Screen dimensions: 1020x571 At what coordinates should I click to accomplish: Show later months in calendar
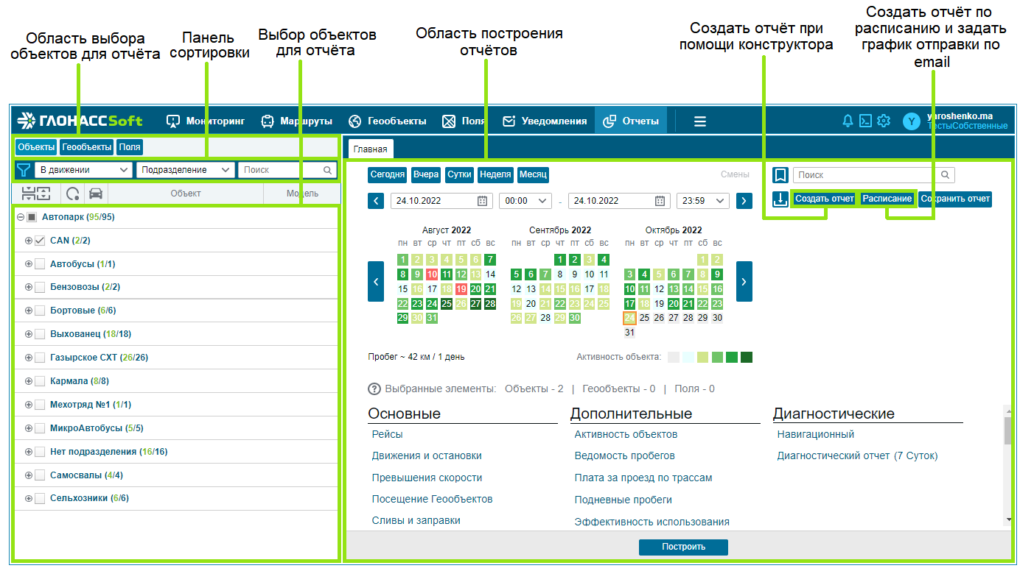tap(744, 281)
